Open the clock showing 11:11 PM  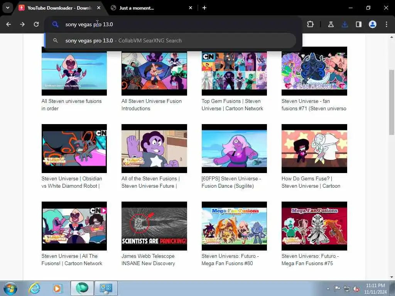click(375, 289)
